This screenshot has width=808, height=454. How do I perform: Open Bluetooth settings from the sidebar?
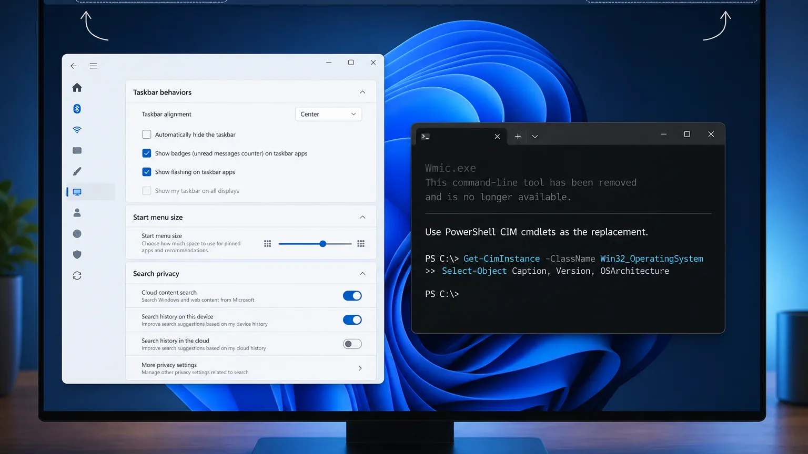tap(77, 109)
